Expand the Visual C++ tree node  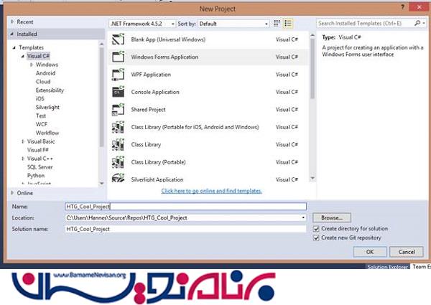pos(23,159)
